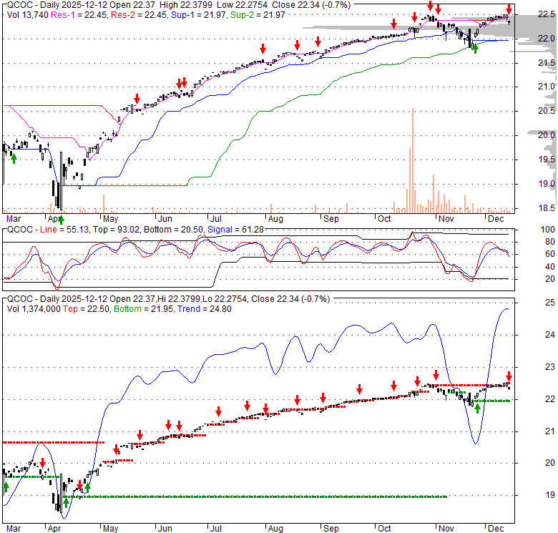Click the top chart QCOC Daily title header

(179, 5)
